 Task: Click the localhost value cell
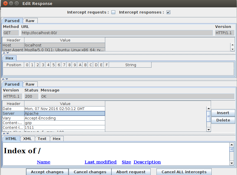(x=65, y=45)
